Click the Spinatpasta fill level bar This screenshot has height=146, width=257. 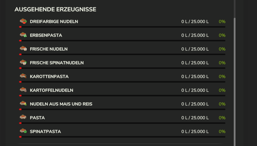click(x=122, y=137)
